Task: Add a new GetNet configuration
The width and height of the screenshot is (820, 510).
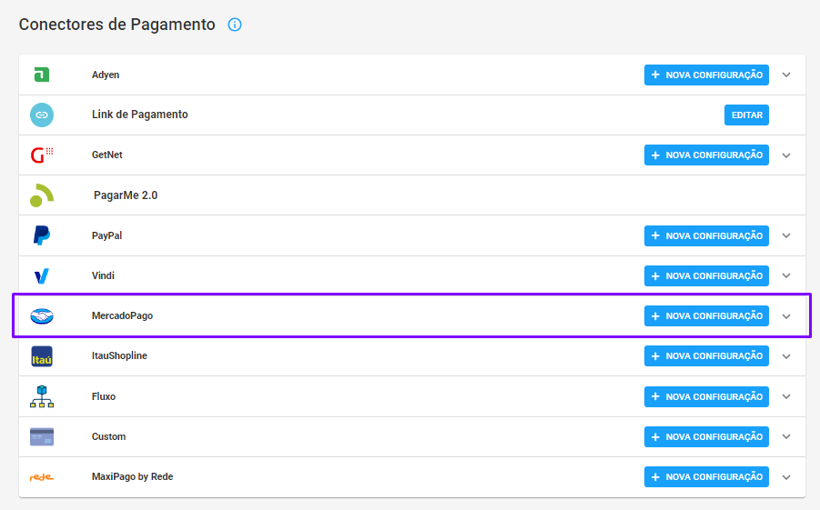Action: (706, 155)
